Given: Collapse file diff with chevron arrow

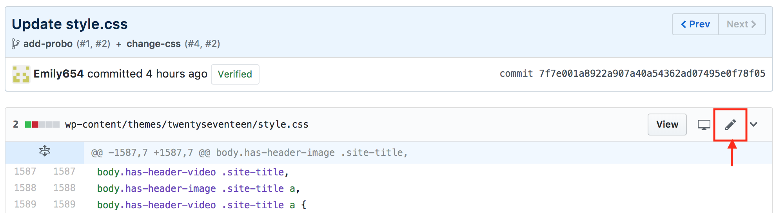Looking at the screenshot, I should pyautogui.click(x=753, y=125).
